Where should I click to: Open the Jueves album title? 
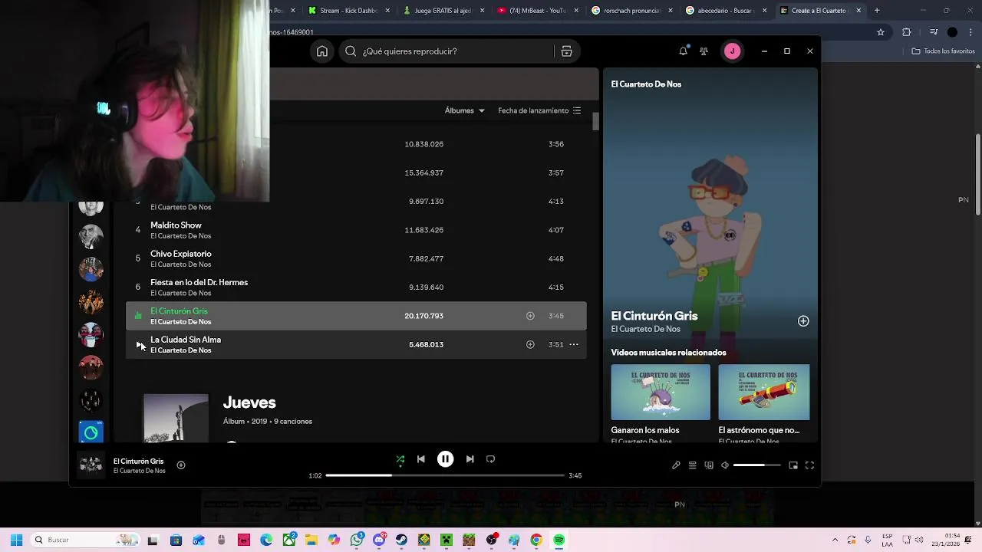[249, 402]
